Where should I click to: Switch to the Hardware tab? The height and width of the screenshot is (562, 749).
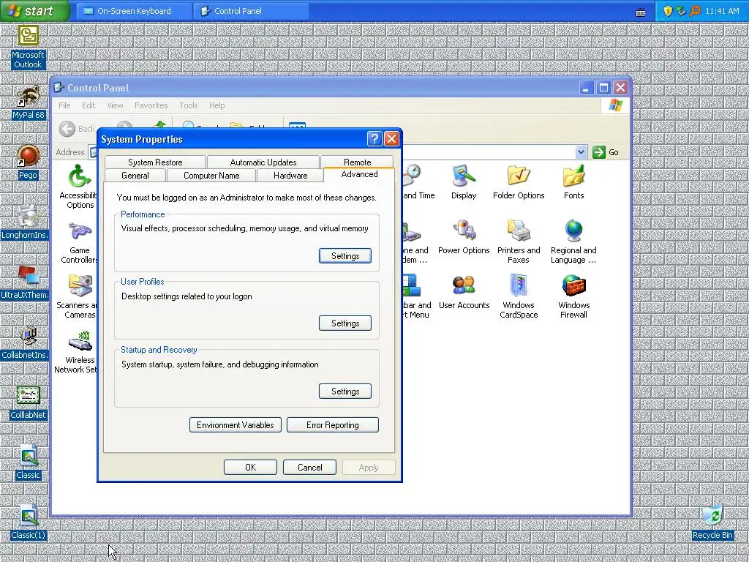(x=290, y=176)
